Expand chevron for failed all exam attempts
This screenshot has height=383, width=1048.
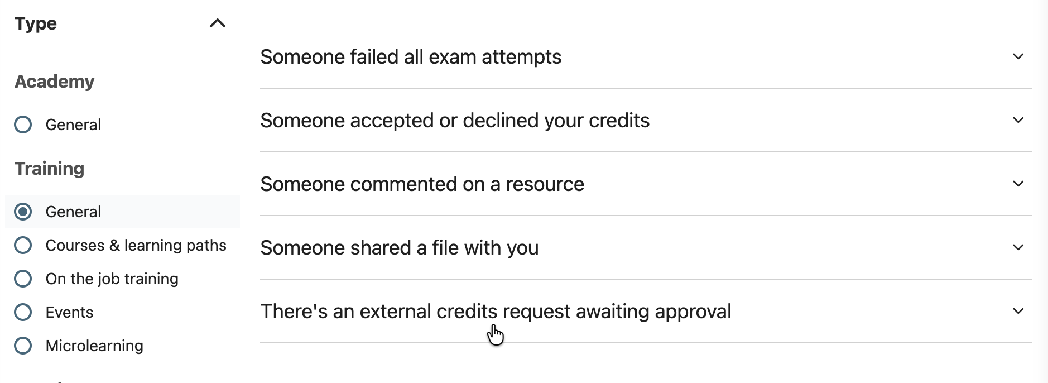tap(1018, 57)
